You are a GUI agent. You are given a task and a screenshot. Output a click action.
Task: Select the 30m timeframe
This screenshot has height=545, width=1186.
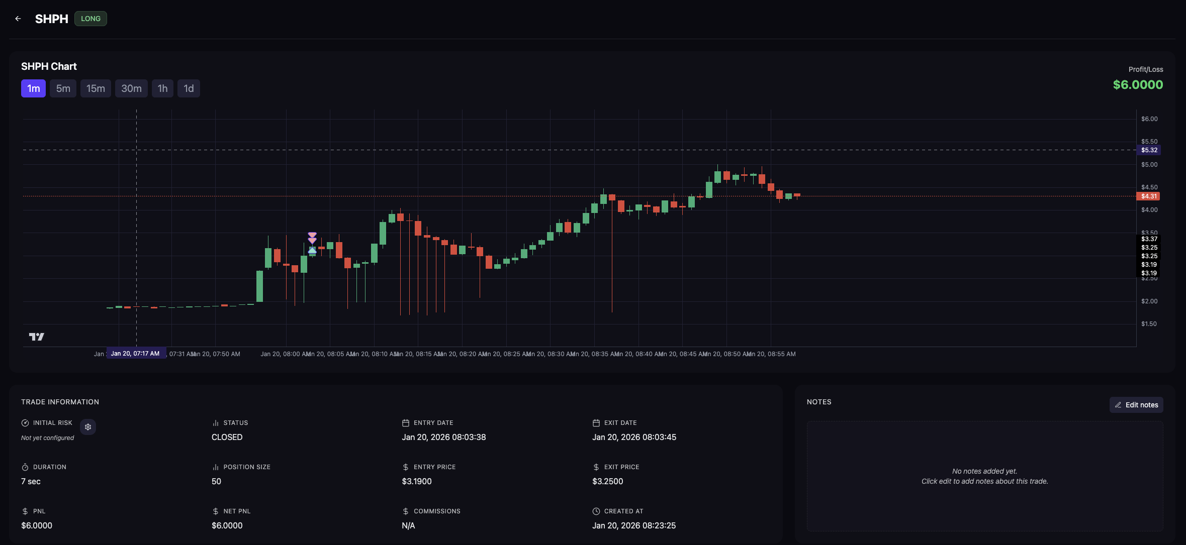click(131, 88)
